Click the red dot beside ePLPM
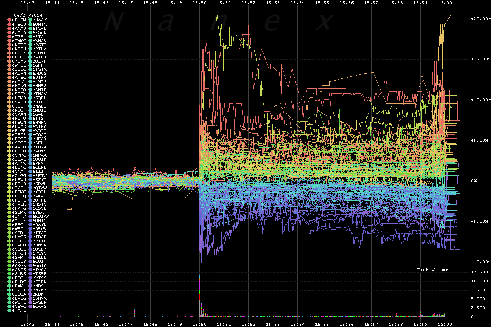 pos(9,20)
